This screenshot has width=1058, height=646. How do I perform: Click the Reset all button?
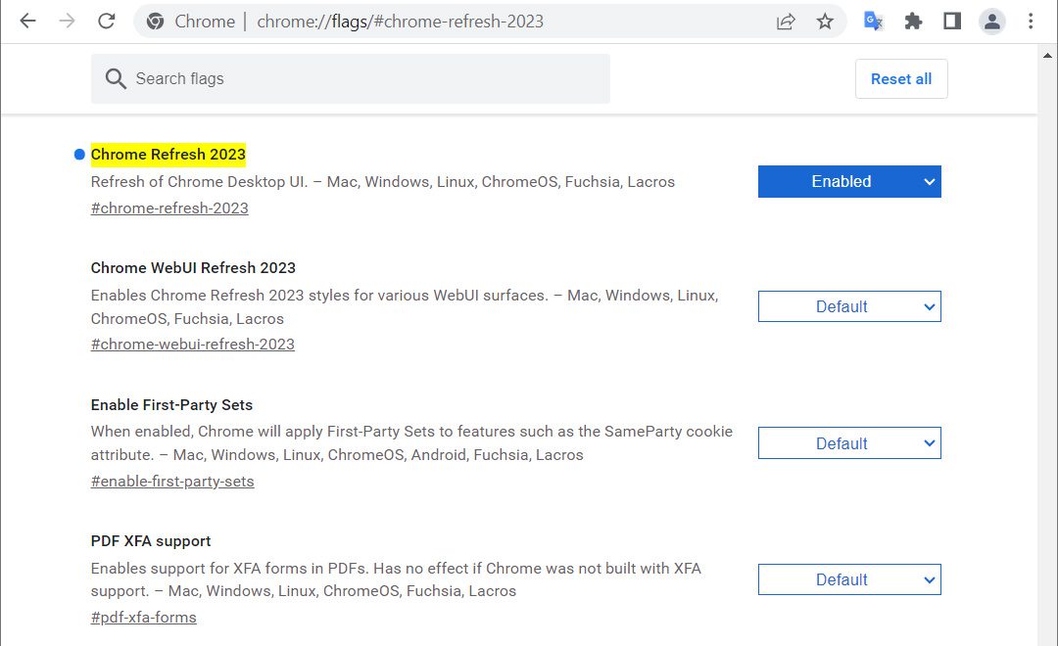click(901, 79)
